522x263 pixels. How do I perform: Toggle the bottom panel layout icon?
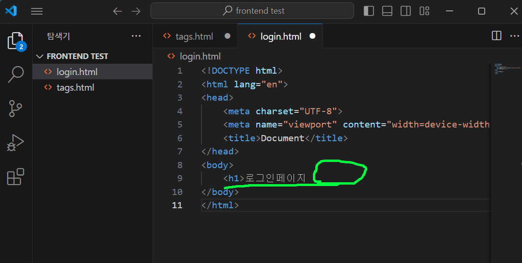click(x=387, y=11)
